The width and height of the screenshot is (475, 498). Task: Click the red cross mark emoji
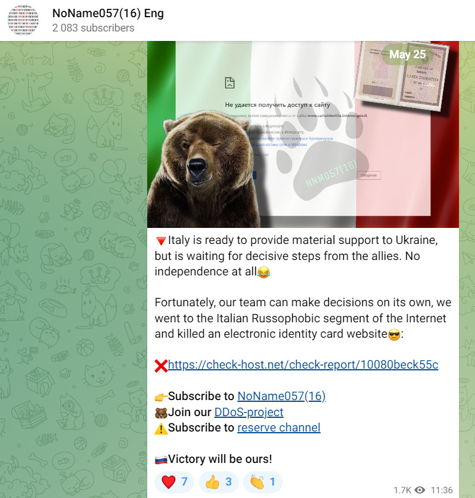click(x=161, y=366)
